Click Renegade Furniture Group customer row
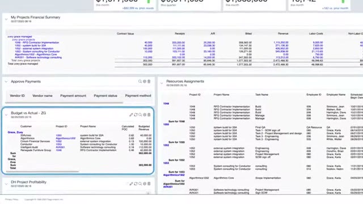This screenshot has width=363, height=204. click(36, 150)
